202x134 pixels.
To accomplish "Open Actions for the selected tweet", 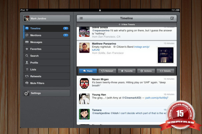I will point(146,71).
